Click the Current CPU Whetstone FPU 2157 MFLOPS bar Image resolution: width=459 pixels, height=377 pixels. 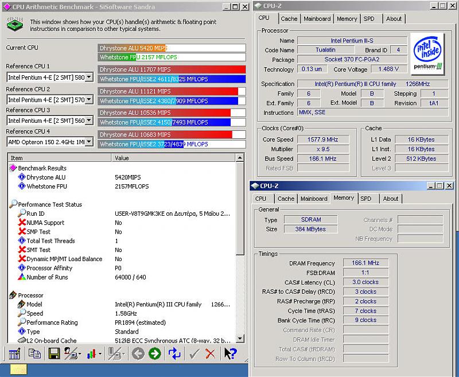172,57
